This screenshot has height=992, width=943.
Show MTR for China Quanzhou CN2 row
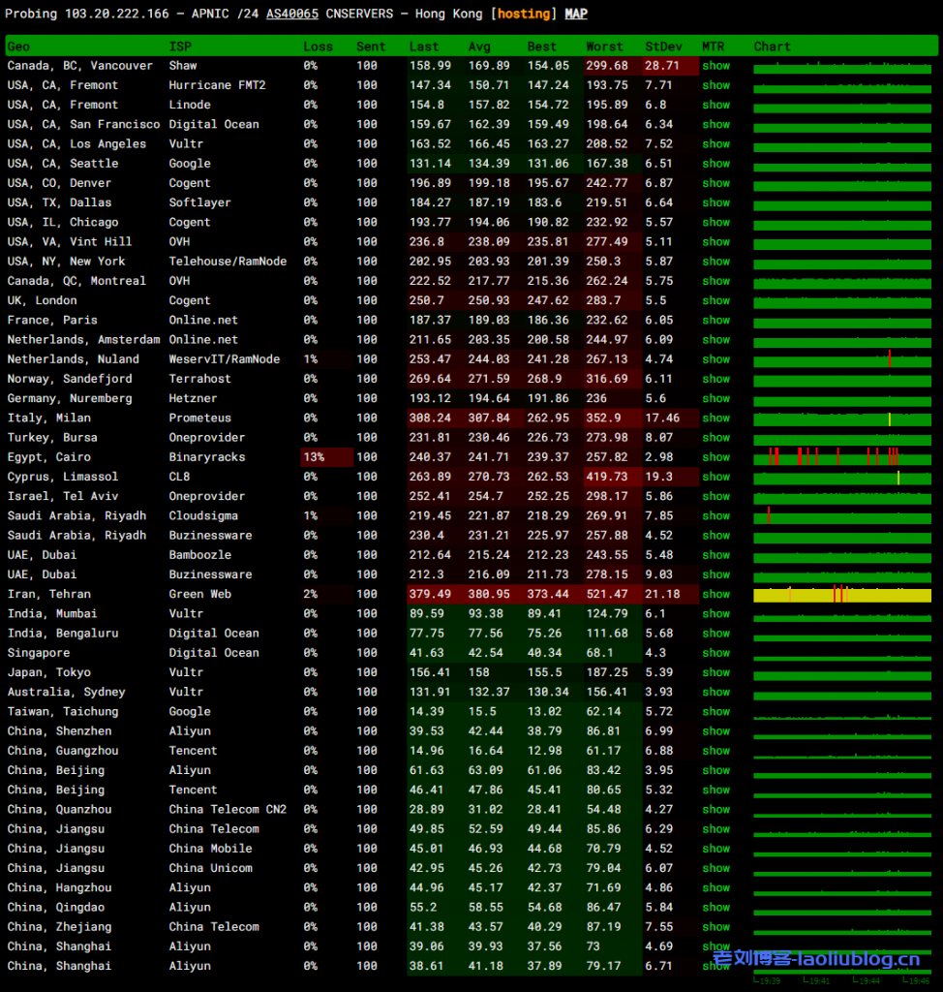[x=716, y=809]
